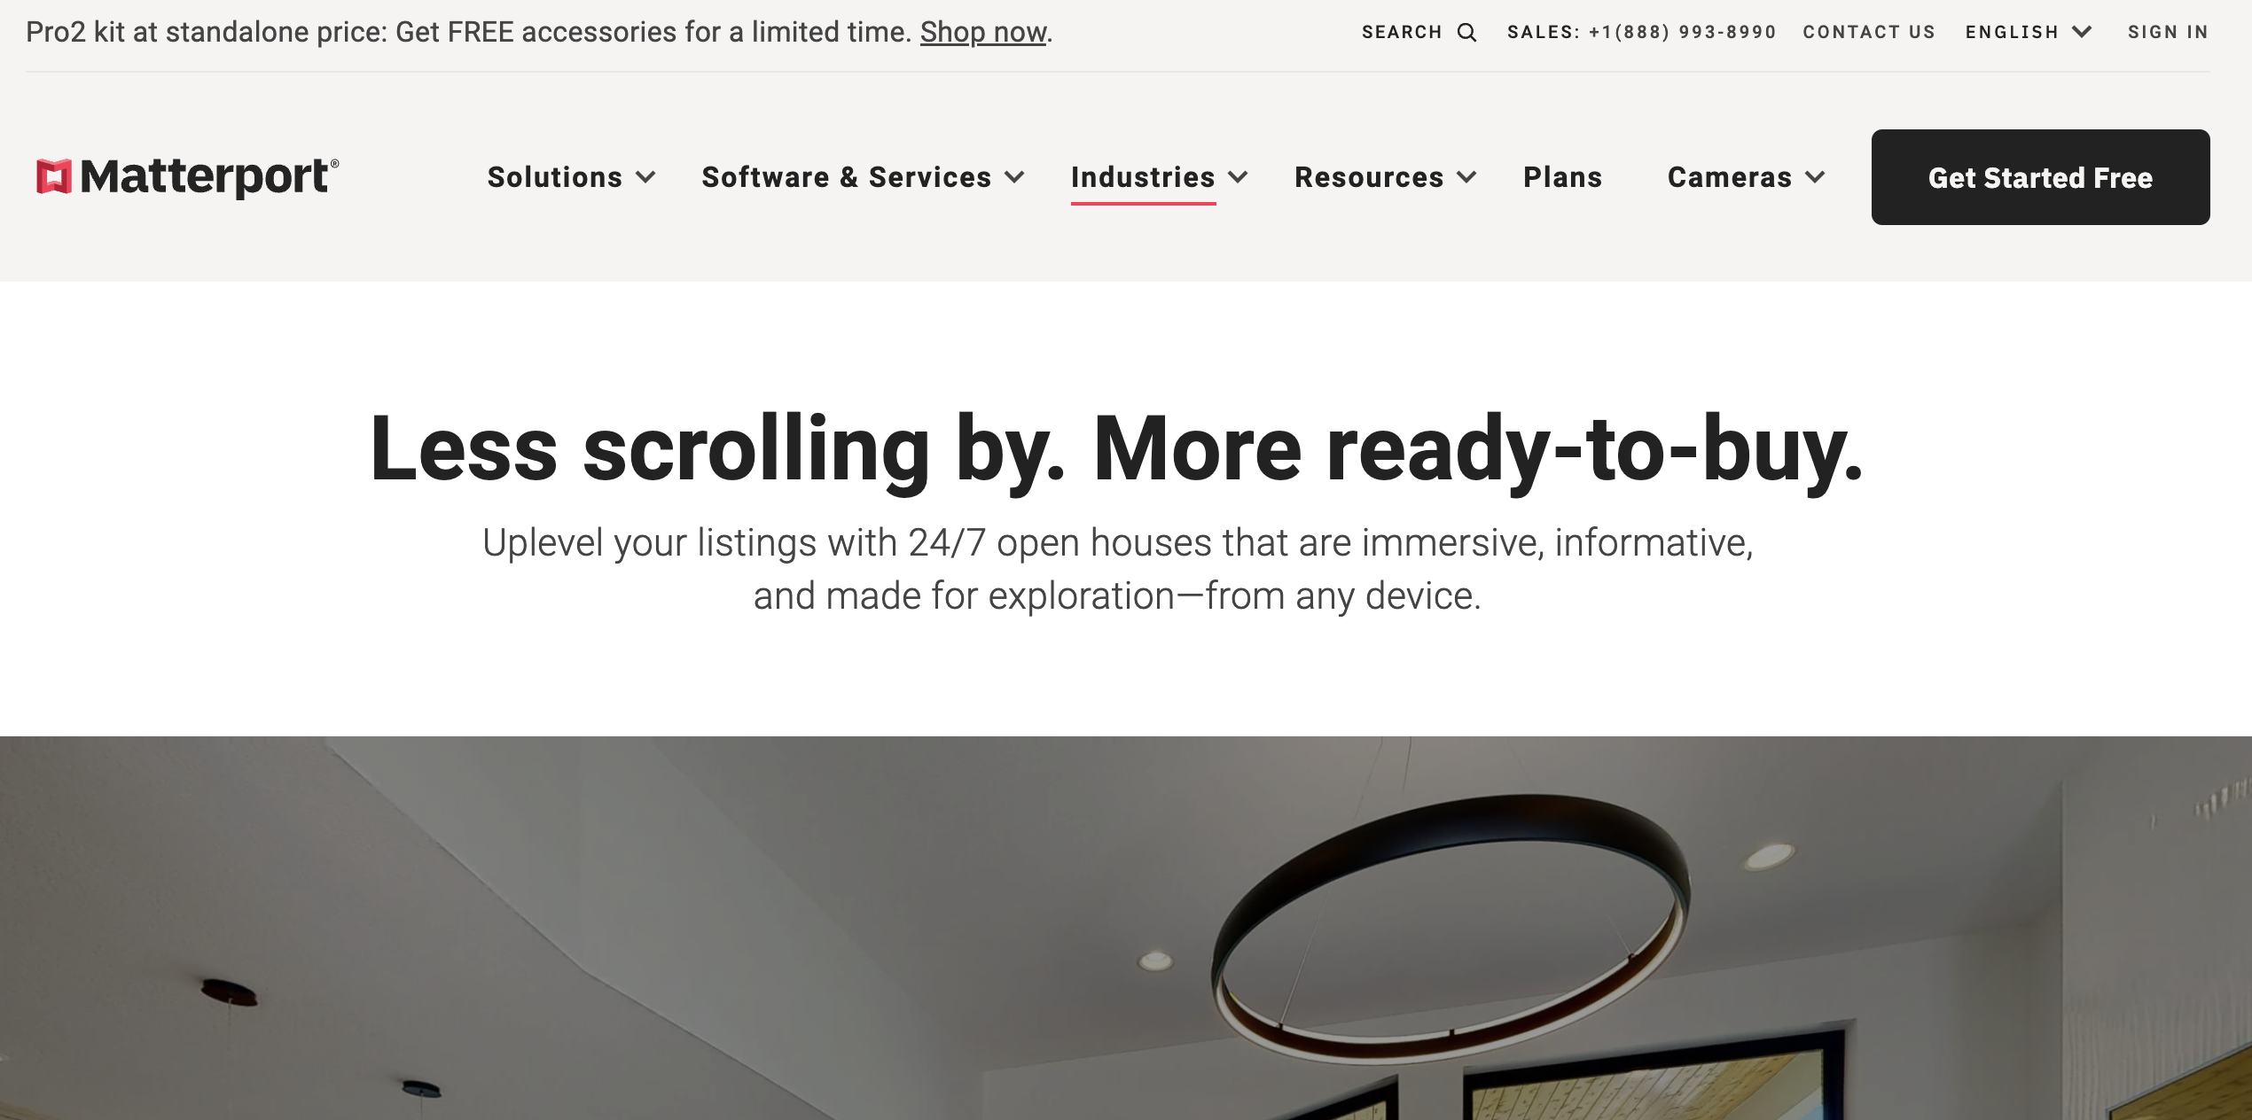This screenshot has height=1120, width=2252.
Task: Click the Solutions dropdown arrow
Action: point(645,176)
